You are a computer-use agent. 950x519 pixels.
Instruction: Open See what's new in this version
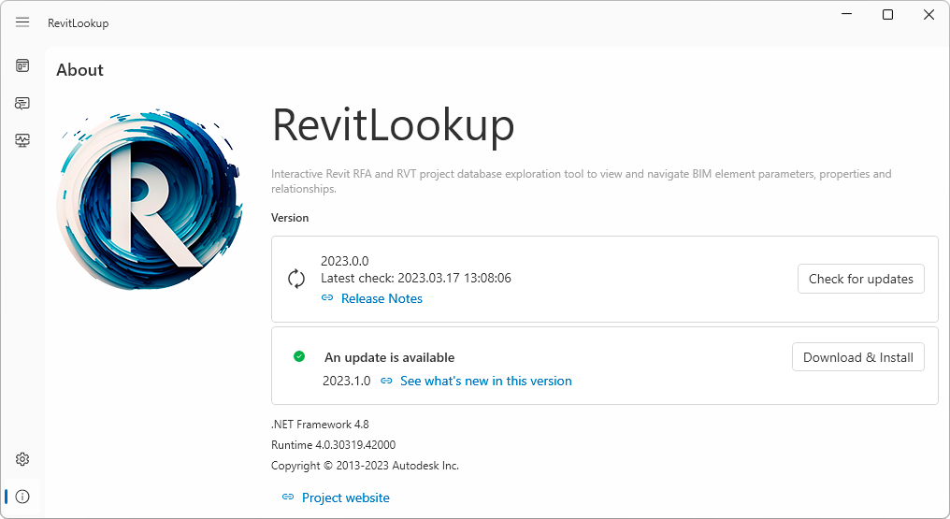coord(485,381)
